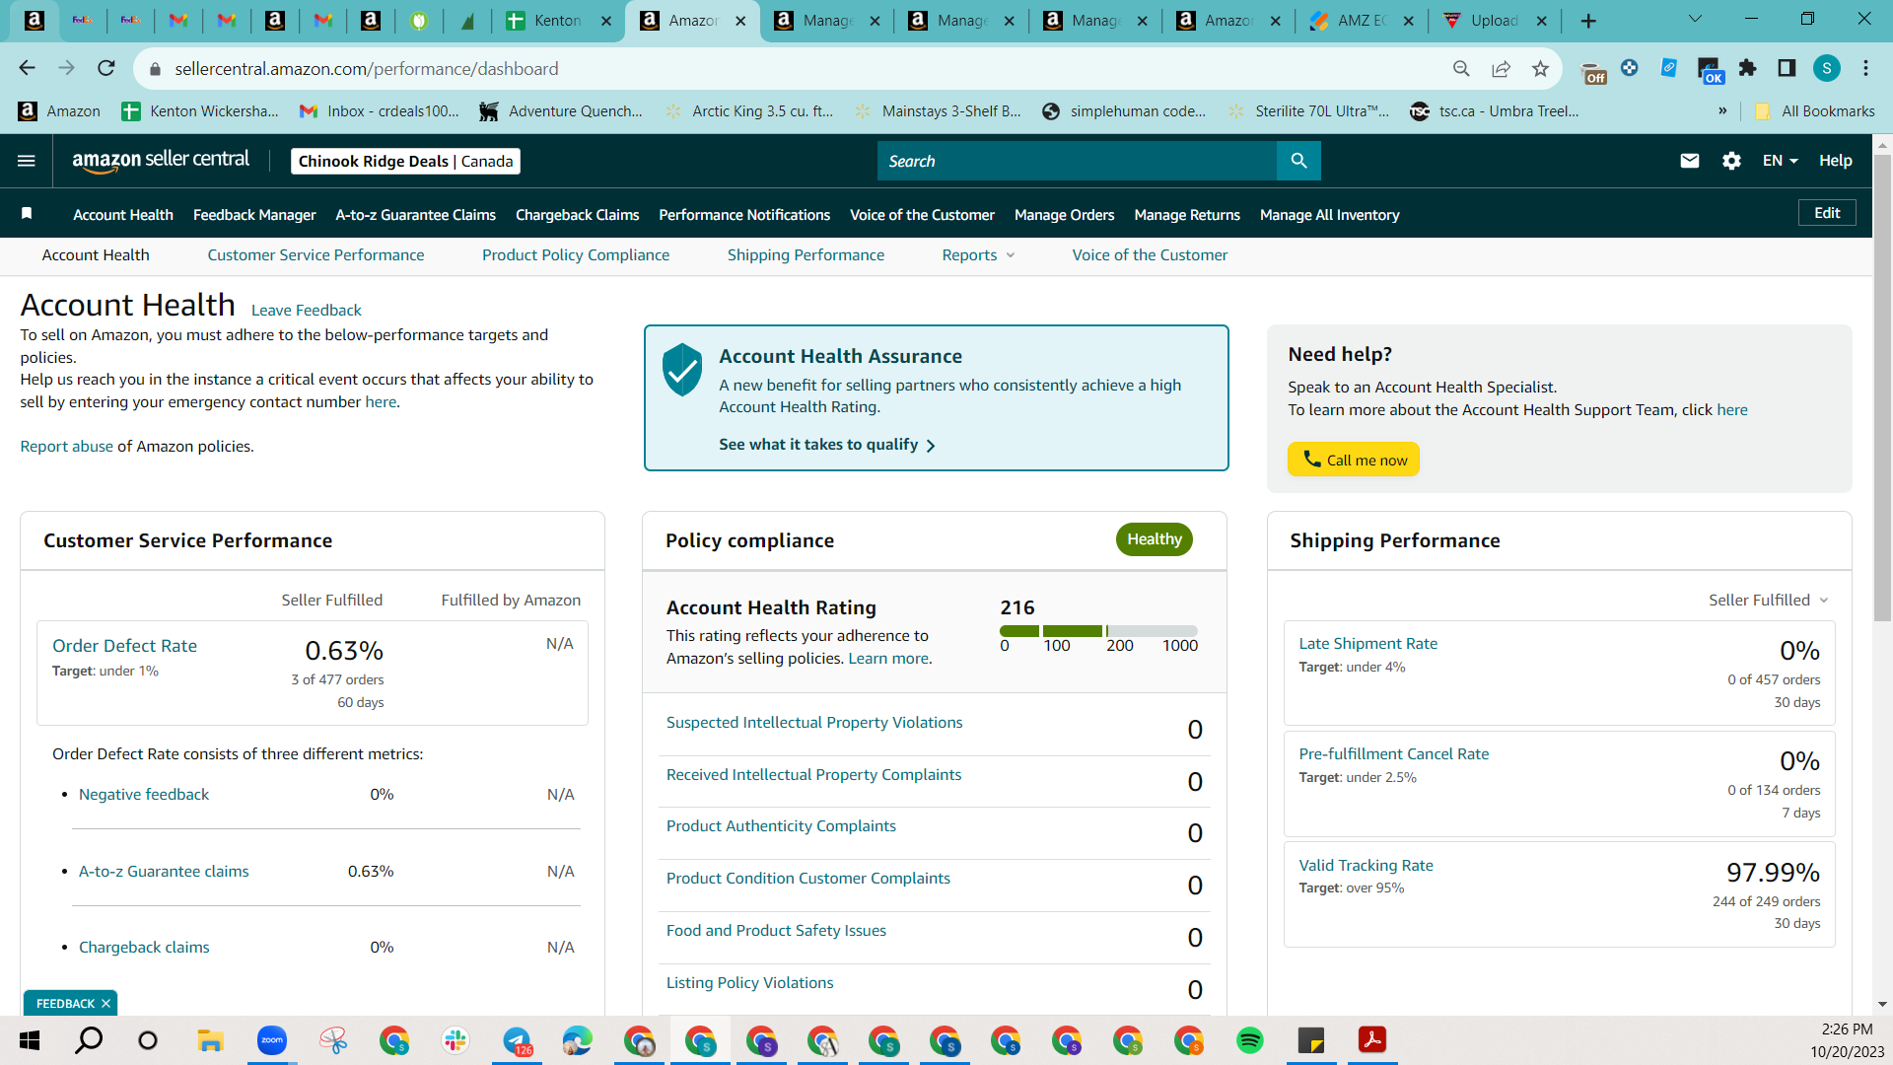The width and height of the screenshot is (1893, 1065).
Task: Click the Healthy status badge
Action: pos(1154,539)
